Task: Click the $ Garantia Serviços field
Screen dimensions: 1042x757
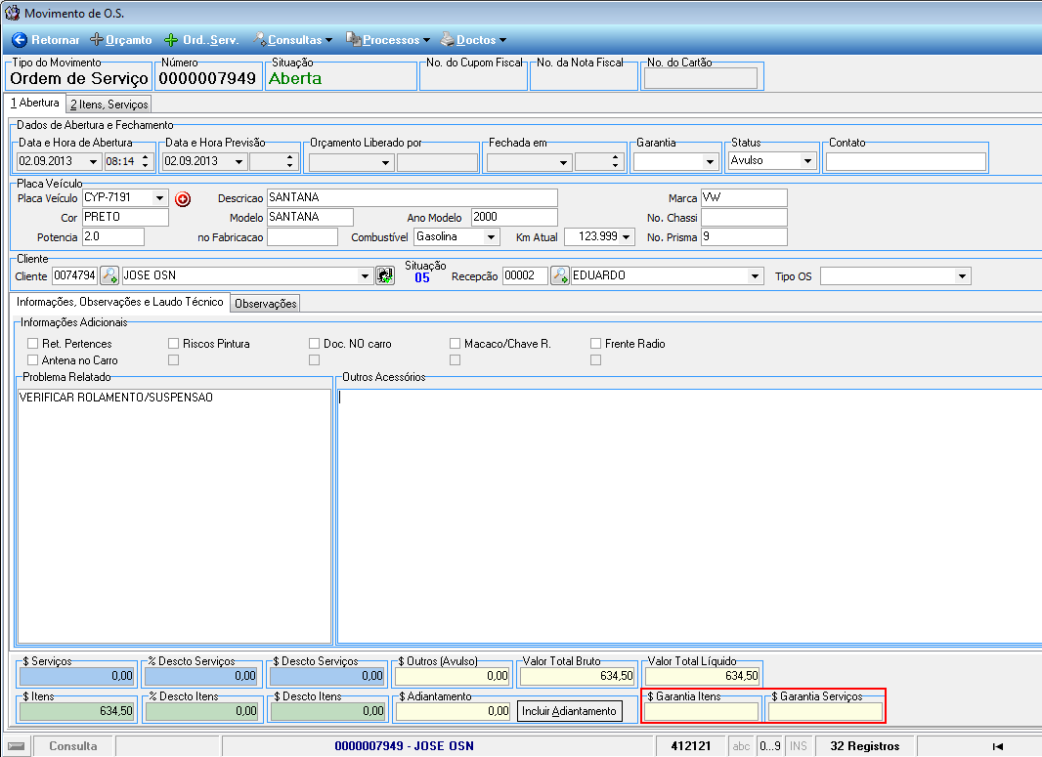Action: coord(825,712)
